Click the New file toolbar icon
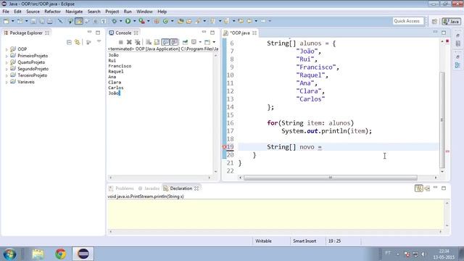464x261 pixels. click(7, 21)
